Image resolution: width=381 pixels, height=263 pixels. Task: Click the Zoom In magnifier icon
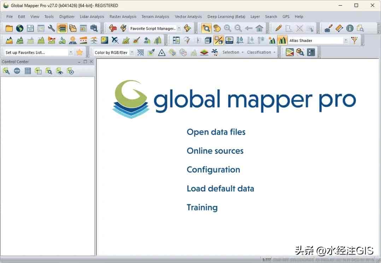(228, 28)
